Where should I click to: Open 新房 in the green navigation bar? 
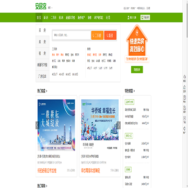pos(46,18)
